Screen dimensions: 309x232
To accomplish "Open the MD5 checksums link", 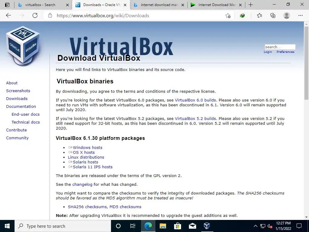I will point(125,207).
